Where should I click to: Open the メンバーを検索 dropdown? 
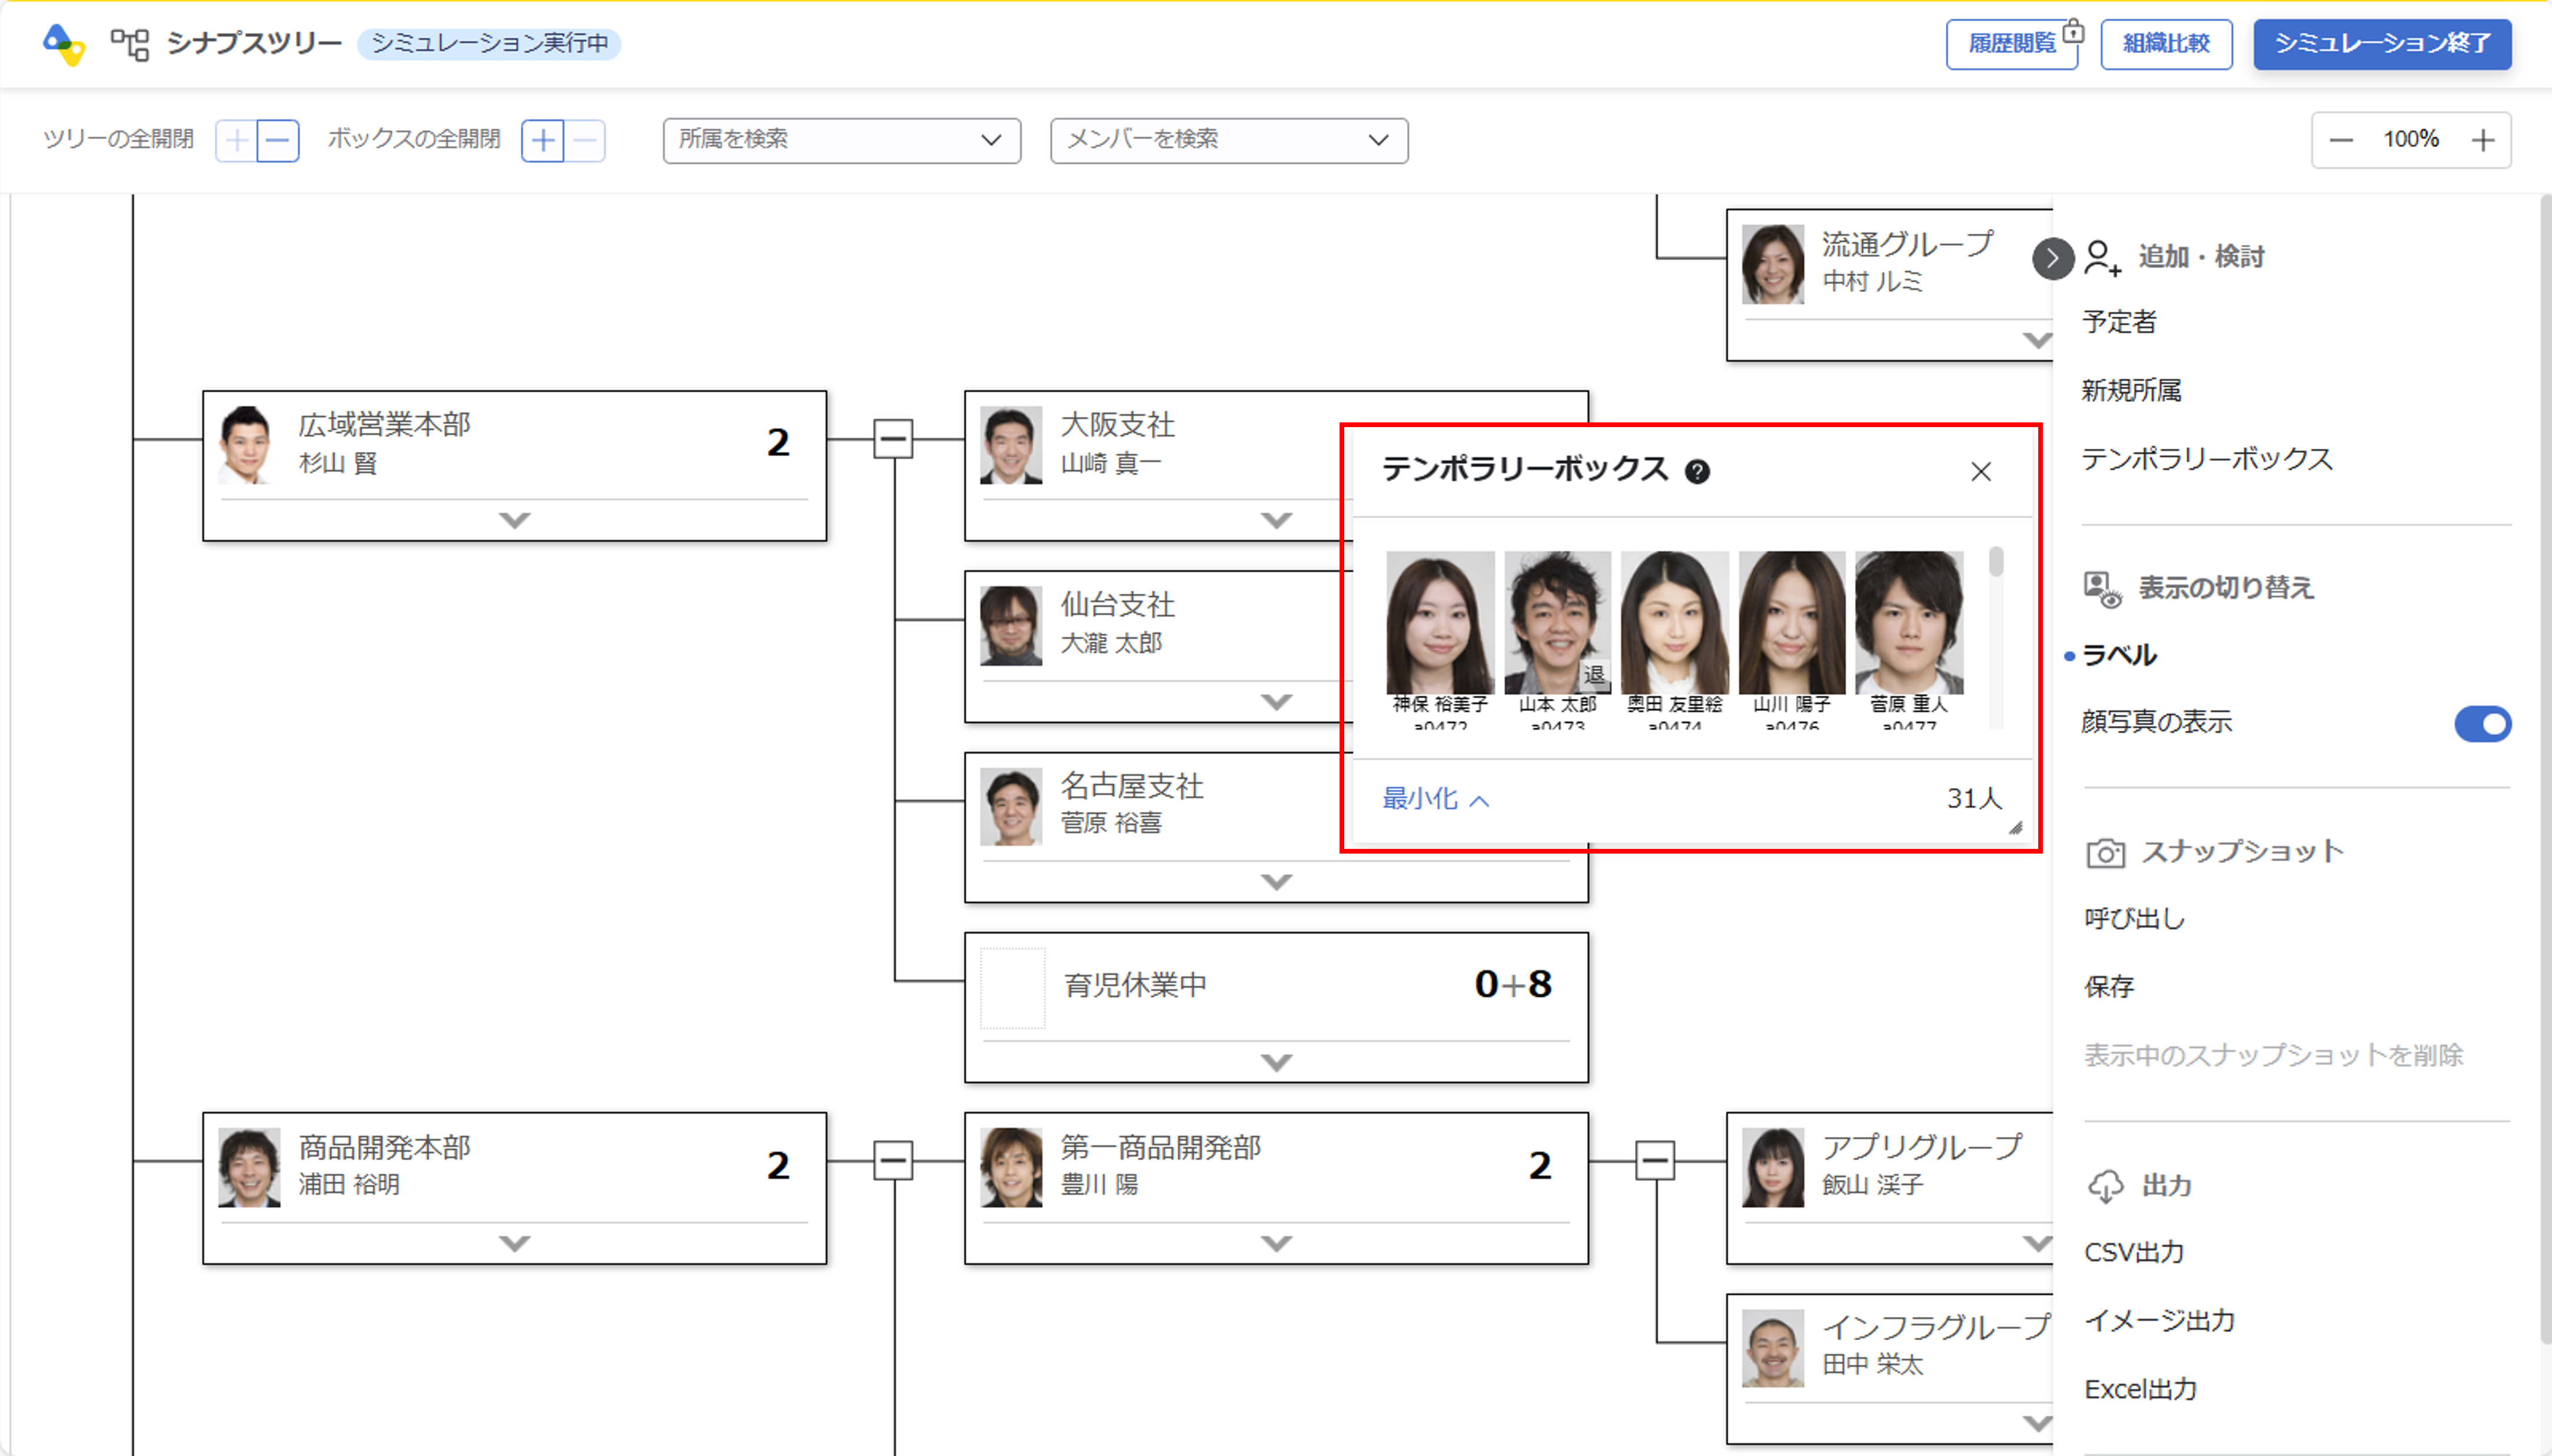[1228, 140]
